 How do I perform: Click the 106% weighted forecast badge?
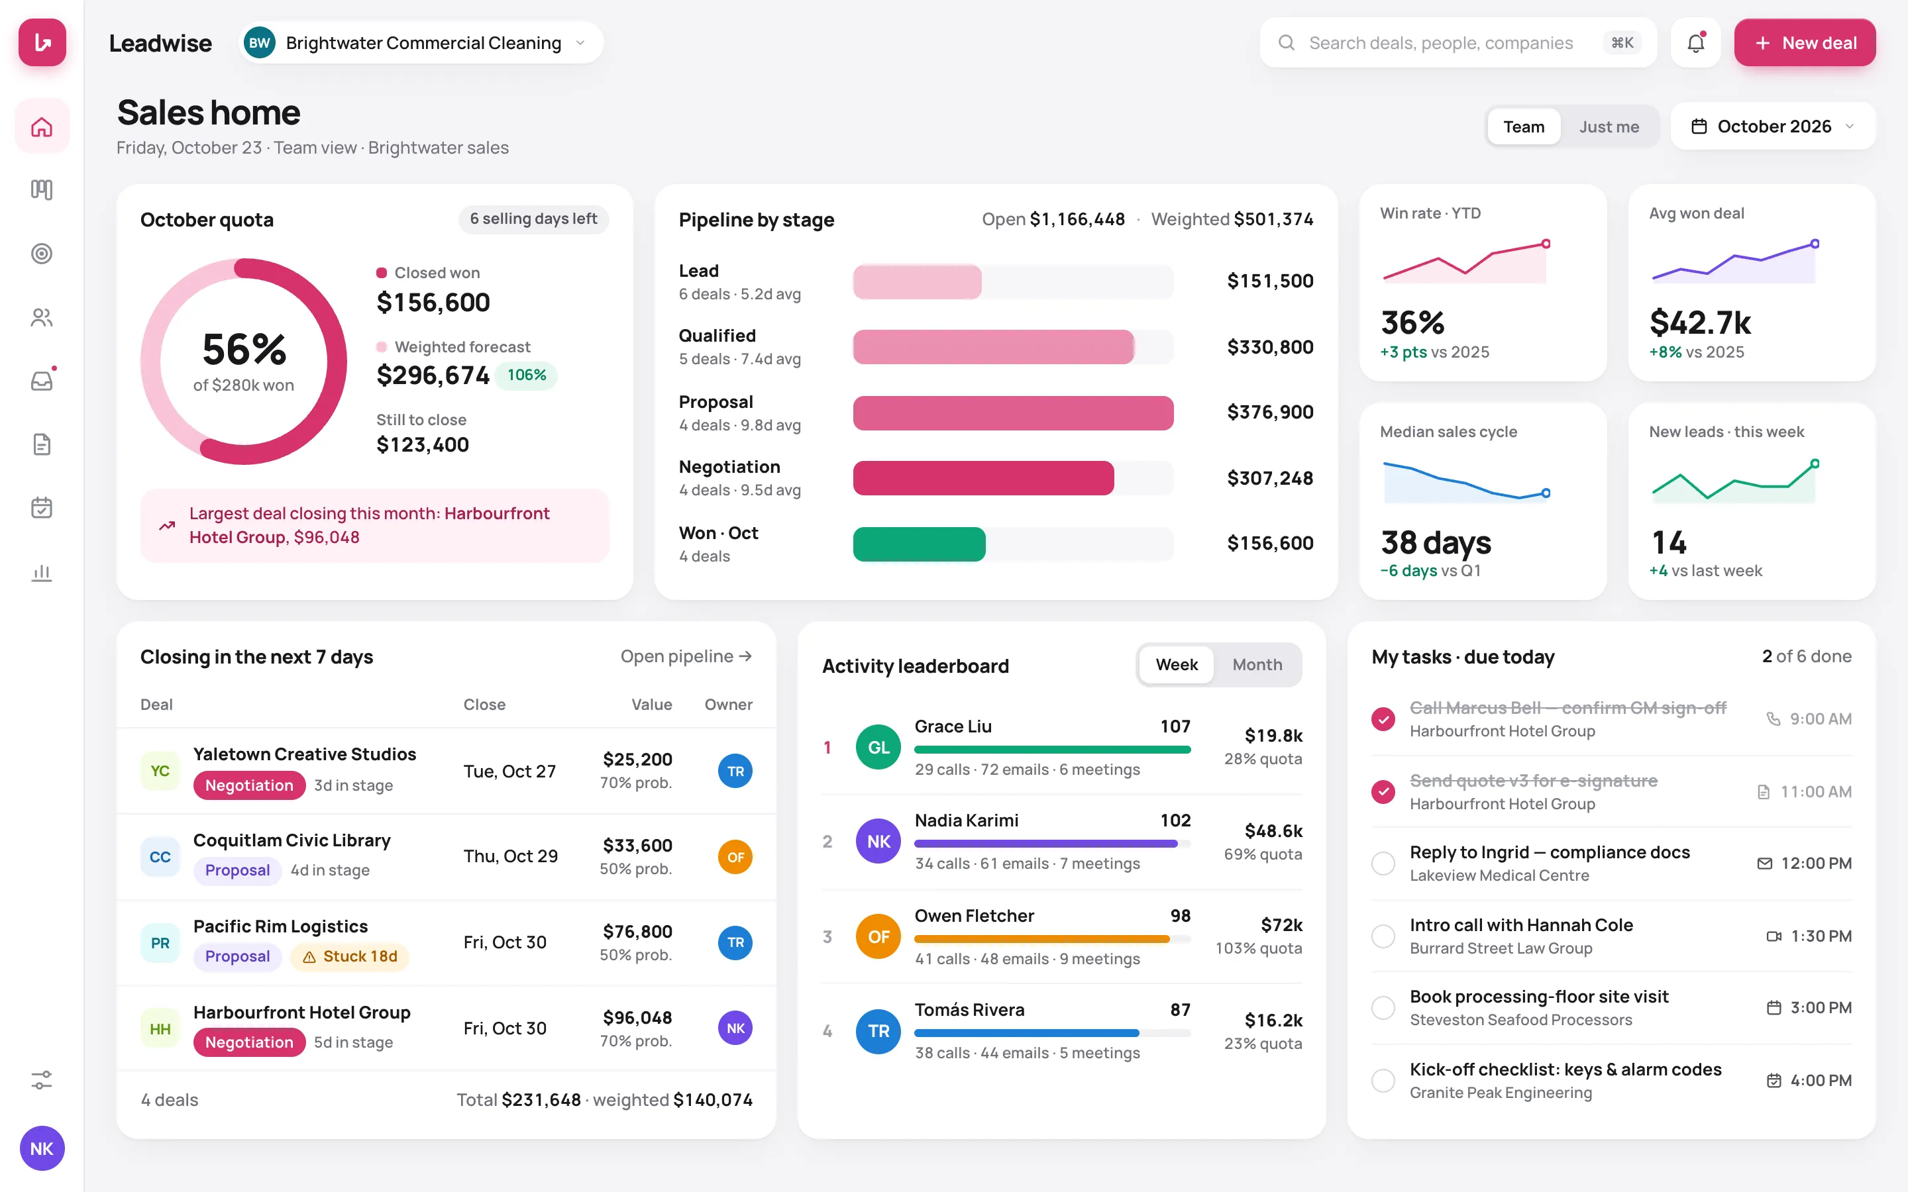(x=527, y=375)
